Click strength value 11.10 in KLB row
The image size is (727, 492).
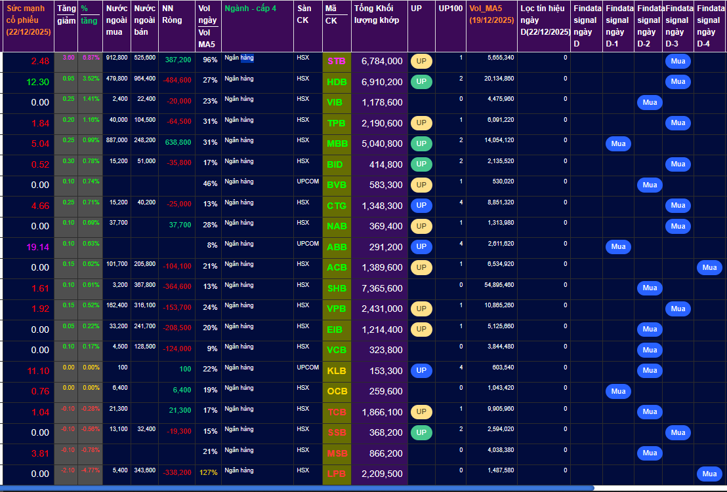(x=38, y=371)
